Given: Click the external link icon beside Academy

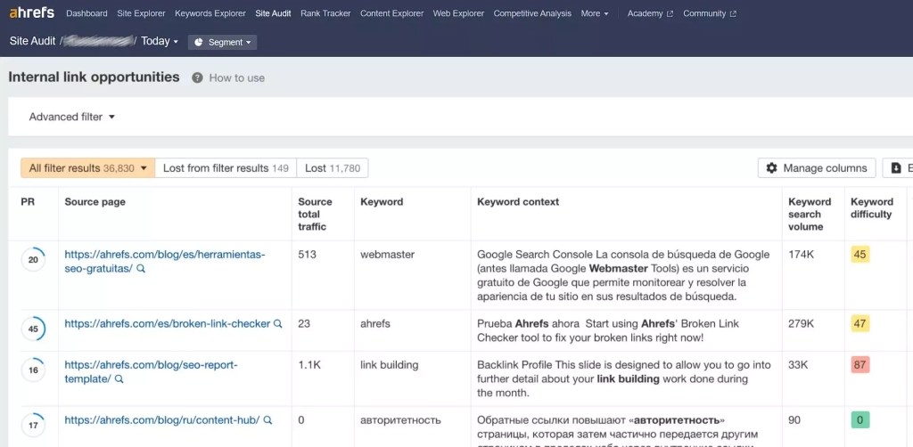Looking at the screenshot, I should pyautogui.click(x=670, y=14).
